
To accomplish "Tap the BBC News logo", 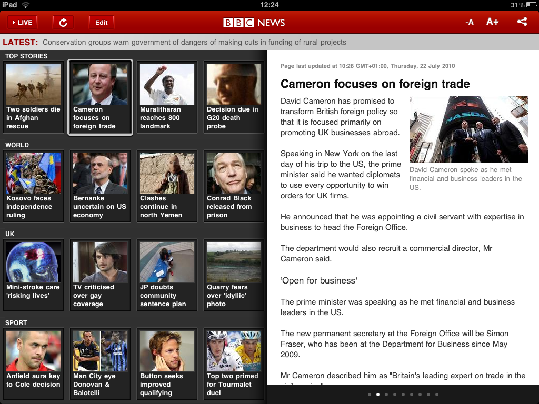I will (254, 23).
